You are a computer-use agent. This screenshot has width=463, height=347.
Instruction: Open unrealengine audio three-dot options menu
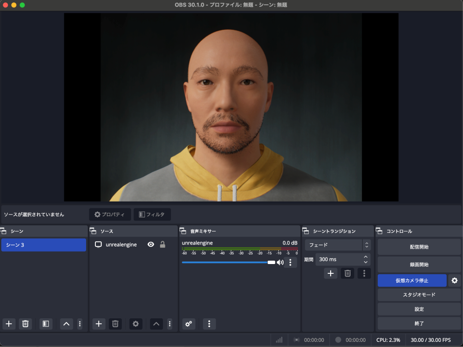pos(290,262)
